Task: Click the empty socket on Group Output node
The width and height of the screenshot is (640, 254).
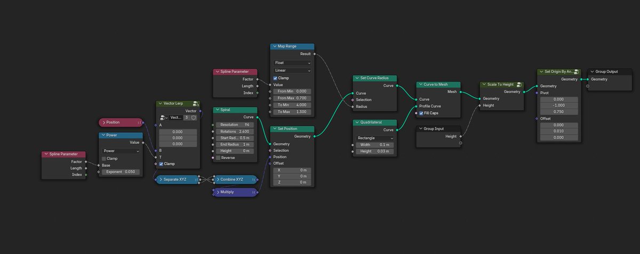Action: [587, 86]
